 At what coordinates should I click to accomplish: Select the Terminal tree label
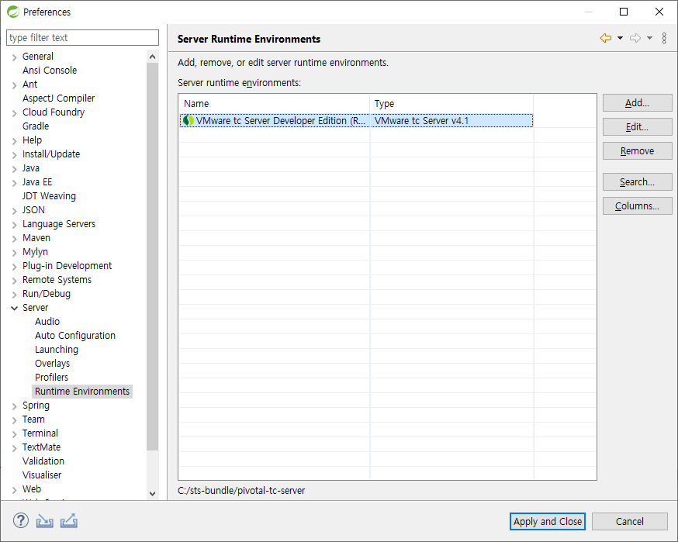point(40,433)
